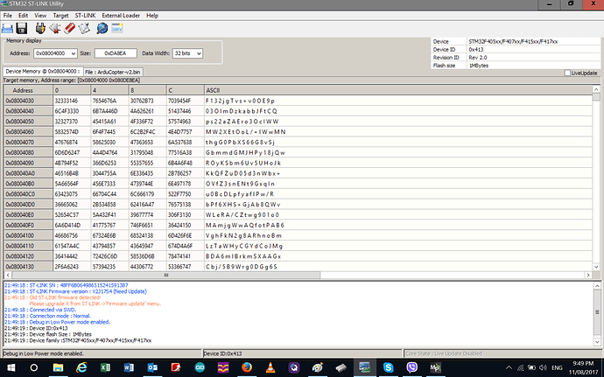Open the Edit menu

point(23,16)
